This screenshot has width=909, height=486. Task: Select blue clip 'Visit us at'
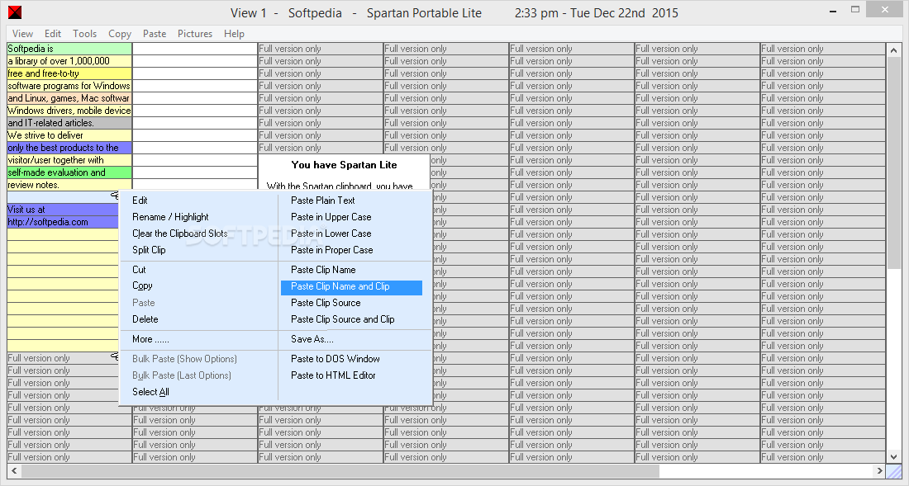(63, 210)
